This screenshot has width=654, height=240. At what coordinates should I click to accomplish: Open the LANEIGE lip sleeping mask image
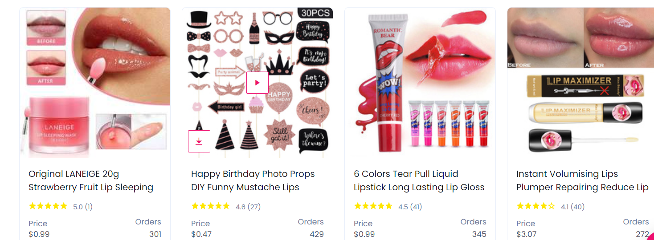tap(95, 83)
